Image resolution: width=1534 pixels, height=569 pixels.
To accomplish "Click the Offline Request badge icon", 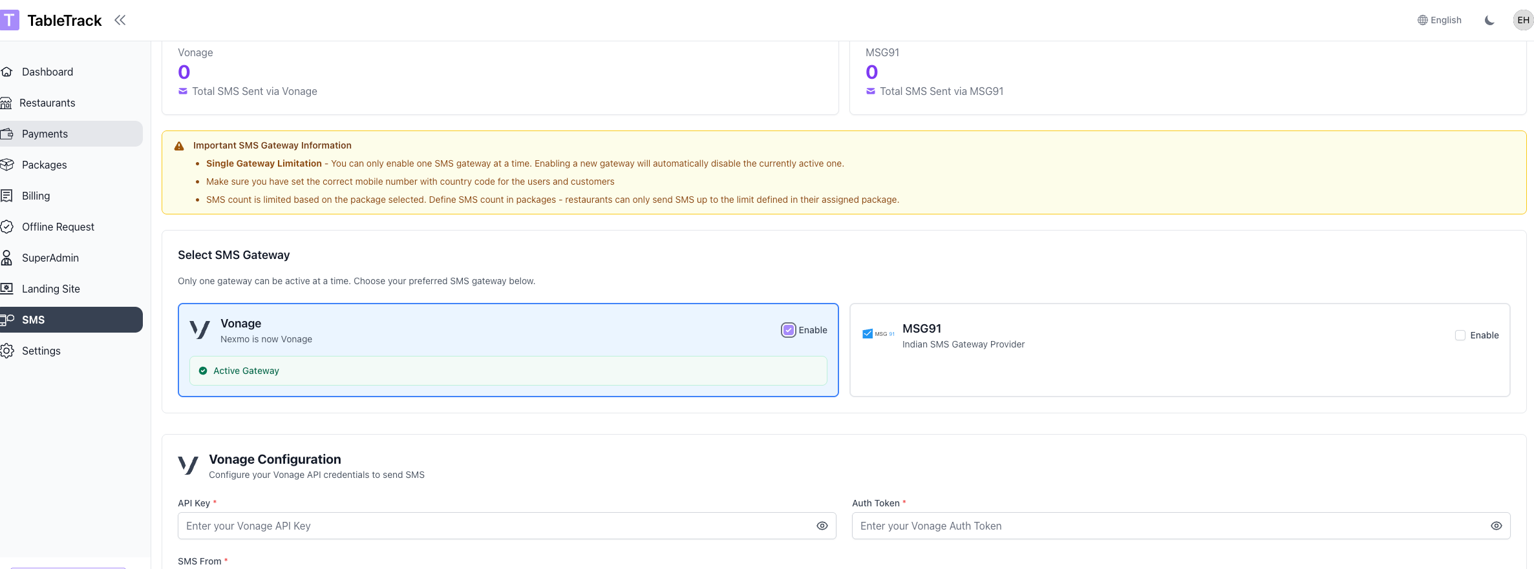I will tap(7, 227).
